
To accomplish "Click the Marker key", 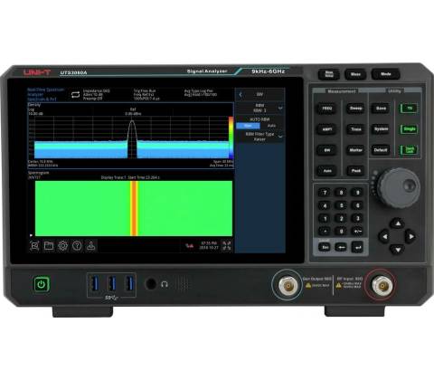I will point(356,150).
